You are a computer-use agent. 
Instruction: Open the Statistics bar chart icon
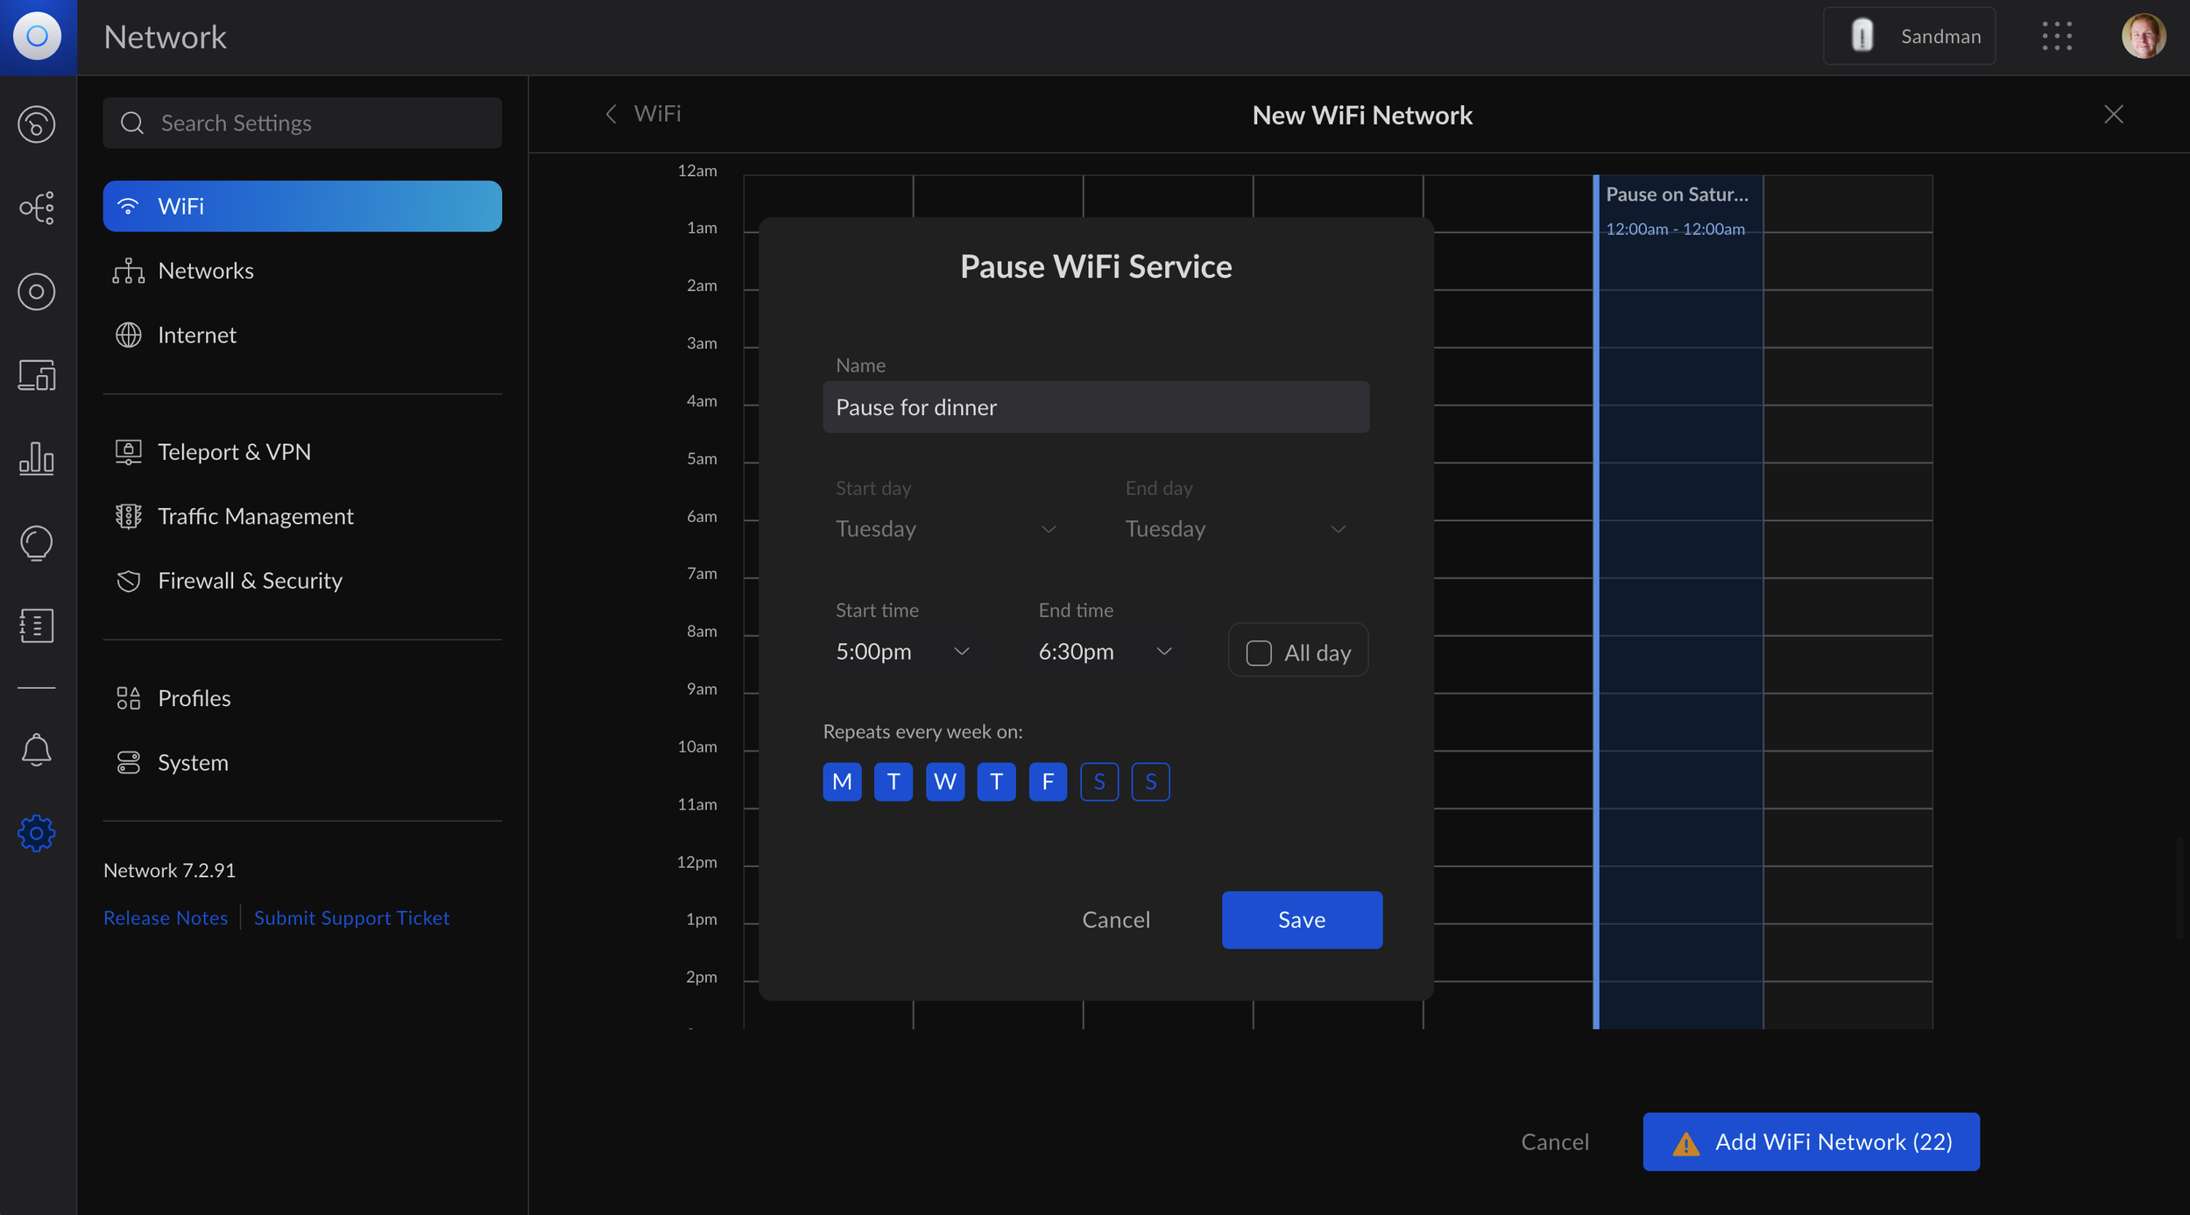pos(36,458)
